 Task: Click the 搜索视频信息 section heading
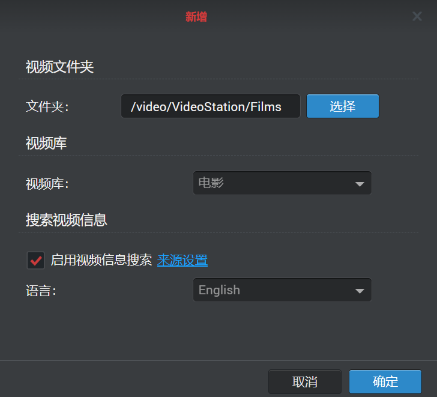click(66, 220)
